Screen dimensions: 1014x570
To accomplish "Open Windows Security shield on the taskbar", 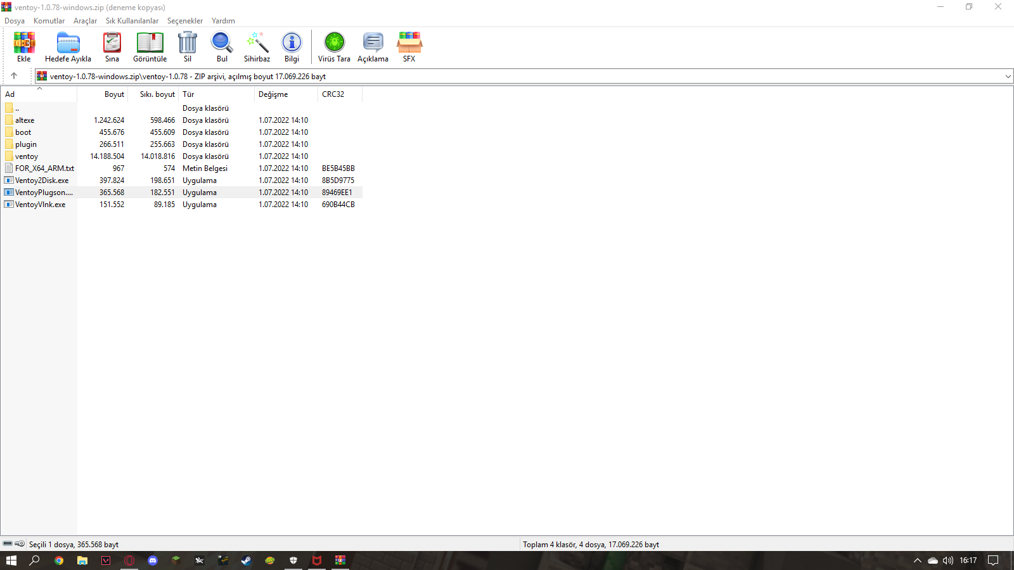I will (x=293, y=560).
